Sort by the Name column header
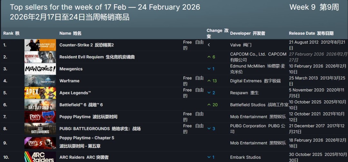Viewport: 348px width, 162px height. coord(70,33)
